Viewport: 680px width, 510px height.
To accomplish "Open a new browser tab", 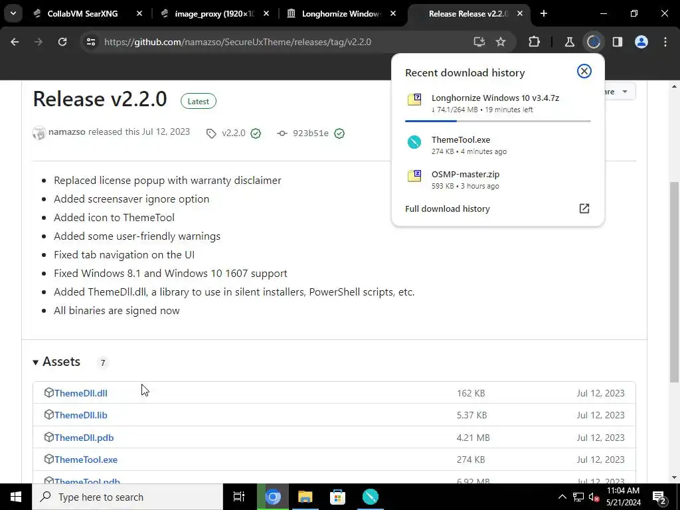I will pyautogui.click(x=544, y=14).
